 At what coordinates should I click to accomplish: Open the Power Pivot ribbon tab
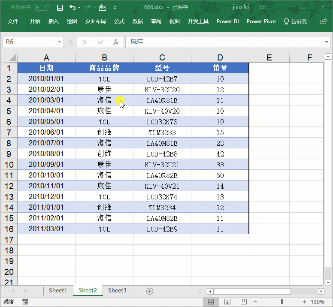[261, 21]
